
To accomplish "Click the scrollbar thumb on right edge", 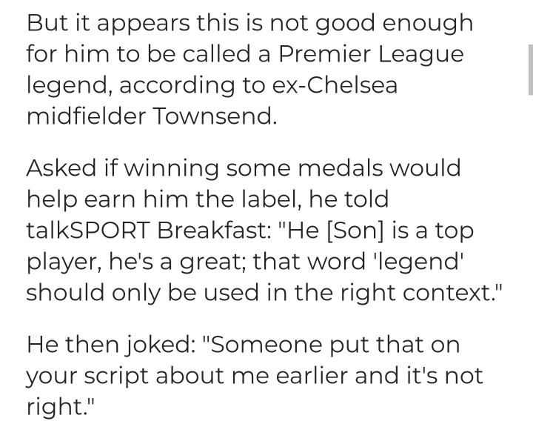I will click(529, 69).
